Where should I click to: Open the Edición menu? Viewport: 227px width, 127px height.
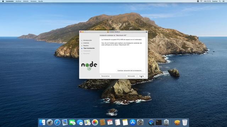point(26,1)
